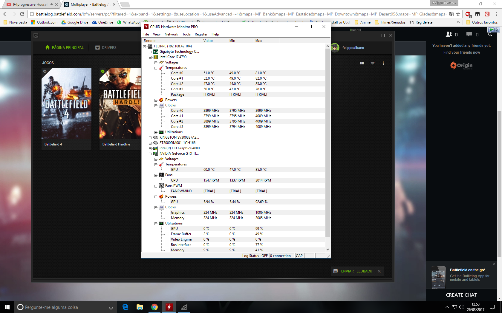Collapse the FELIPPE computer node
This screenshot has height=313, width=502.
(x=145, y=47)
